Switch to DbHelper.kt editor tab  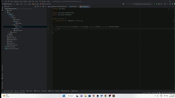click(x=74, y=7)
